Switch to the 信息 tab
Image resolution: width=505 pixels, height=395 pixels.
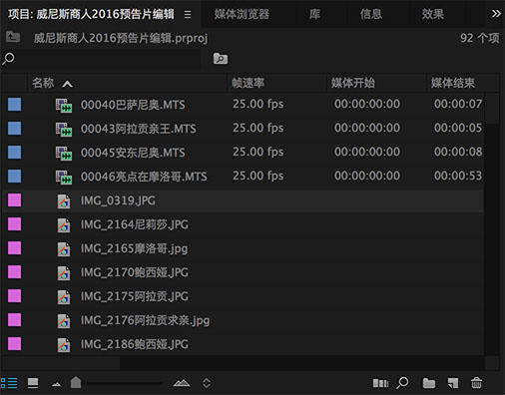point(371,14)
